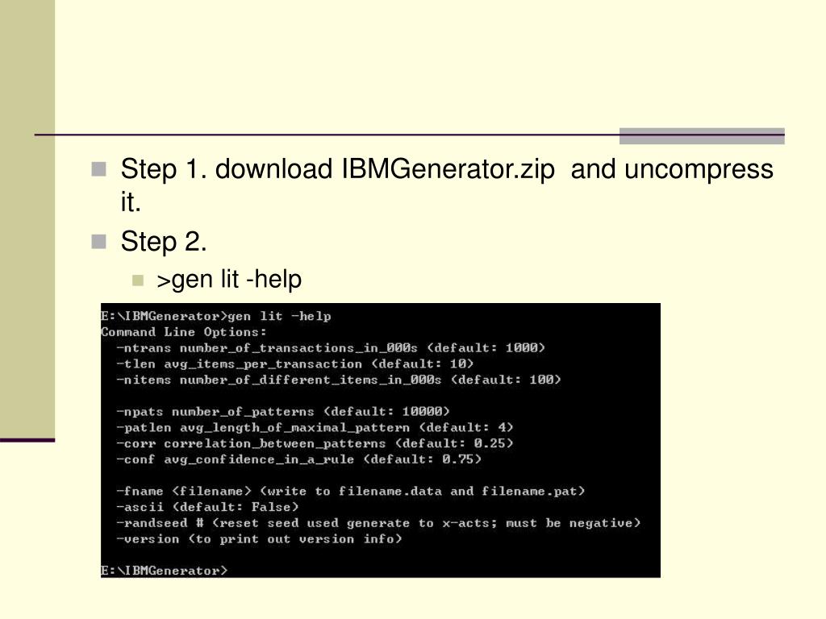This screenshot has width=826, height=619.
Task: Click the IBMGenerator.zip text in Step 1
Action: coord(448,170)
